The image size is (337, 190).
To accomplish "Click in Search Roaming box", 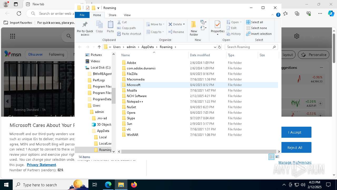I will (x=251, y=47).
